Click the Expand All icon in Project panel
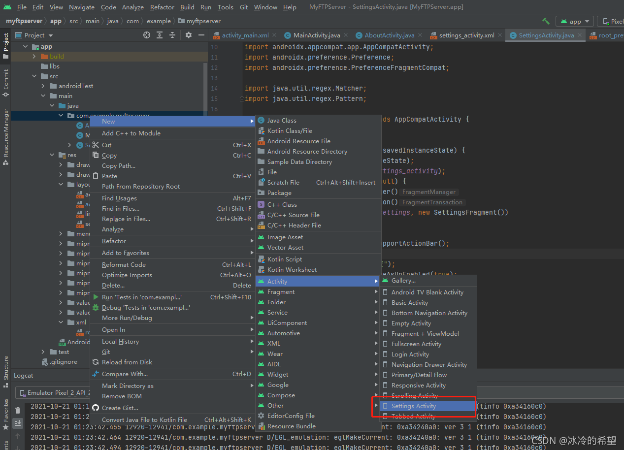 160,35
